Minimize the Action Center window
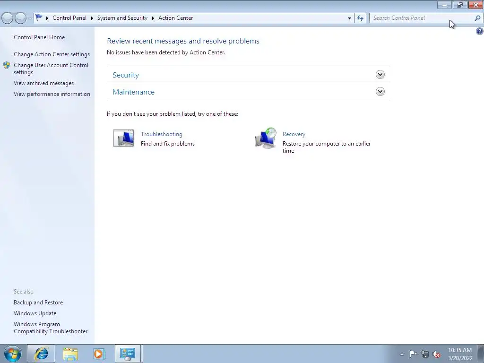Image resolution: width=484 pixels, height=363 pixels. (x=444, y=5)
